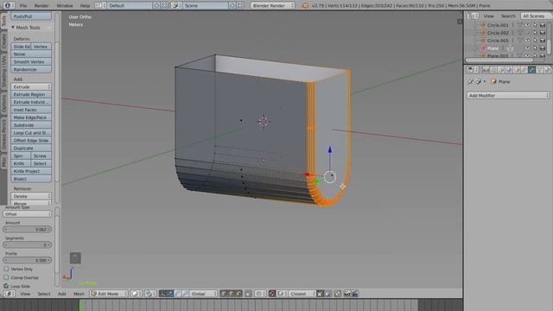Enable the Clamp Overlap checkbox
Image resolution: width=553 pixels, height=311 pixels.
pyautogui.click(x=6, y=277)
